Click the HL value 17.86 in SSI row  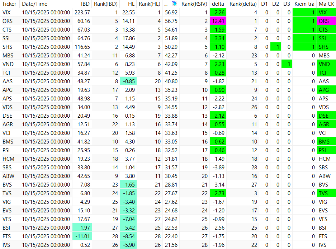click(x=129, y=38)
